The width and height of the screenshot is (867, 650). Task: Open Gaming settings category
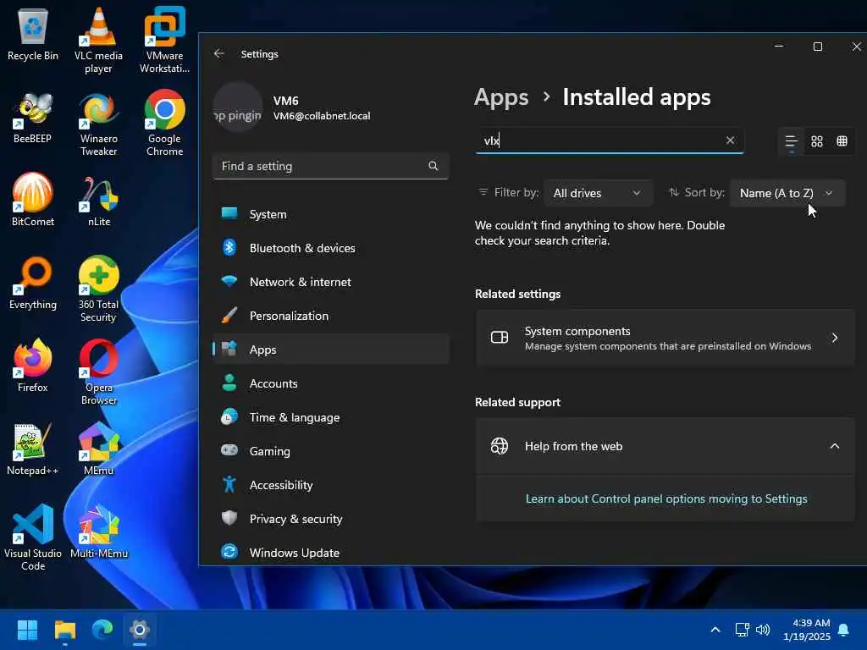click(331, 451)
